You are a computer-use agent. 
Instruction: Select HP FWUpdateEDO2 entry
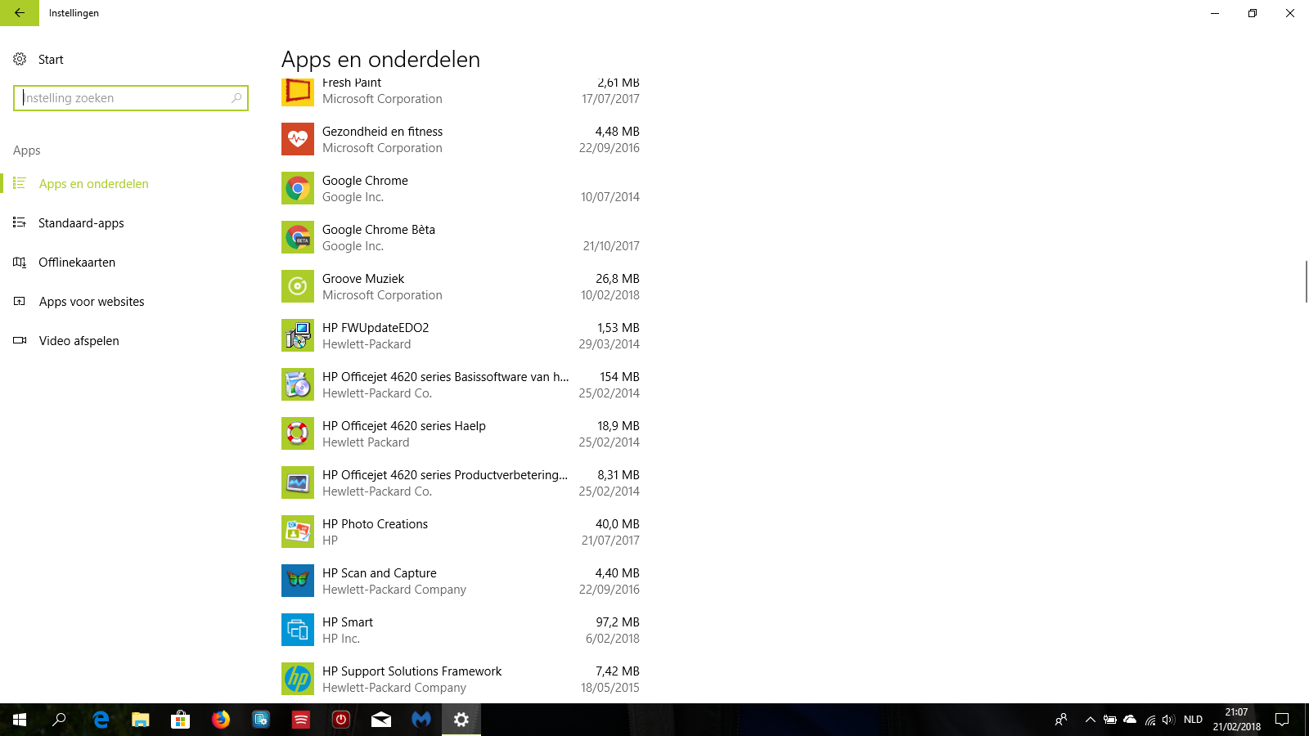pos(461,335)
